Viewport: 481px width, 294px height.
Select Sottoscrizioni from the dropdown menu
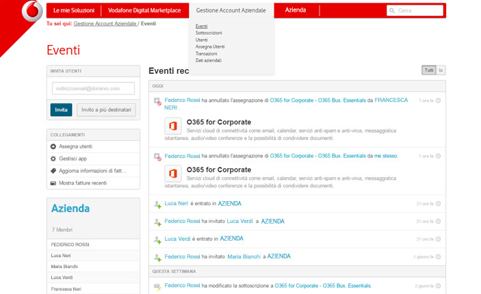coord(208,33)
